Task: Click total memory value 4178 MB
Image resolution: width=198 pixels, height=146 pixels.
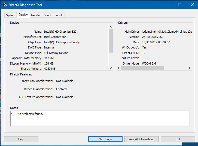Action: (x=50, y=58)
